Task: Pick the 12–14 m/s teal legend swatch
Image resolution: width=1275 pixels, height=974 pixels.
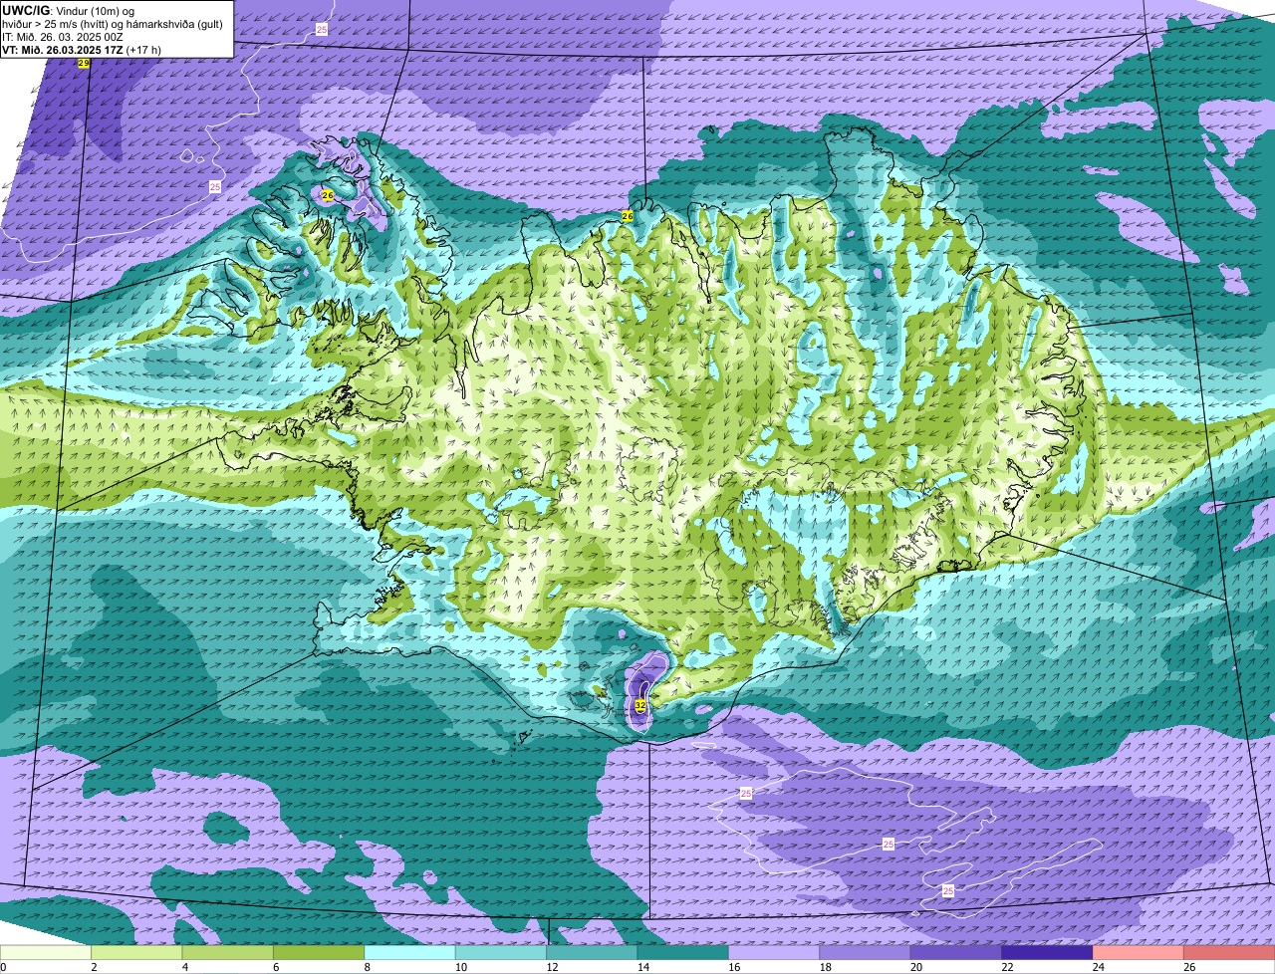Action: [592, 952]
